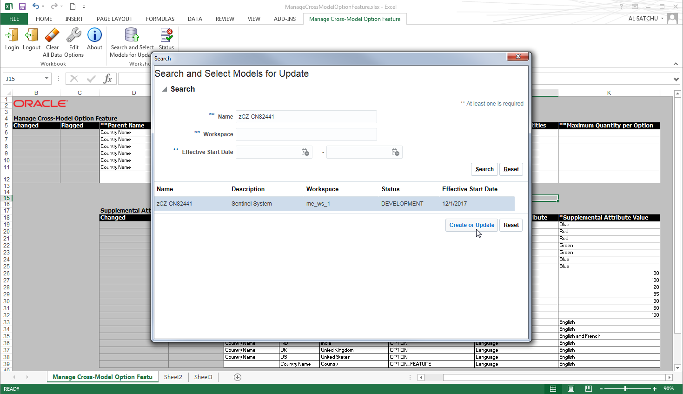Open the AL SATCHU account dropdown

pos(662,19)
